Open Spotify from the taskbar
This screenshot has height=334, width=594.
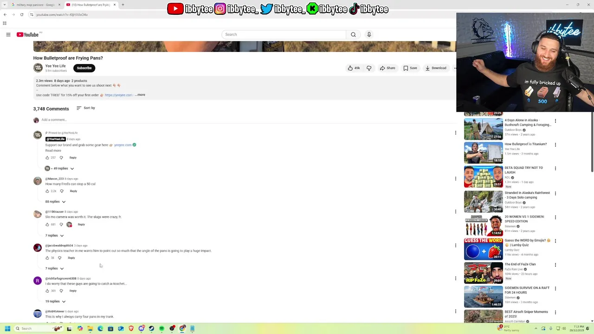pyautogui.click(x=161, y=328)
